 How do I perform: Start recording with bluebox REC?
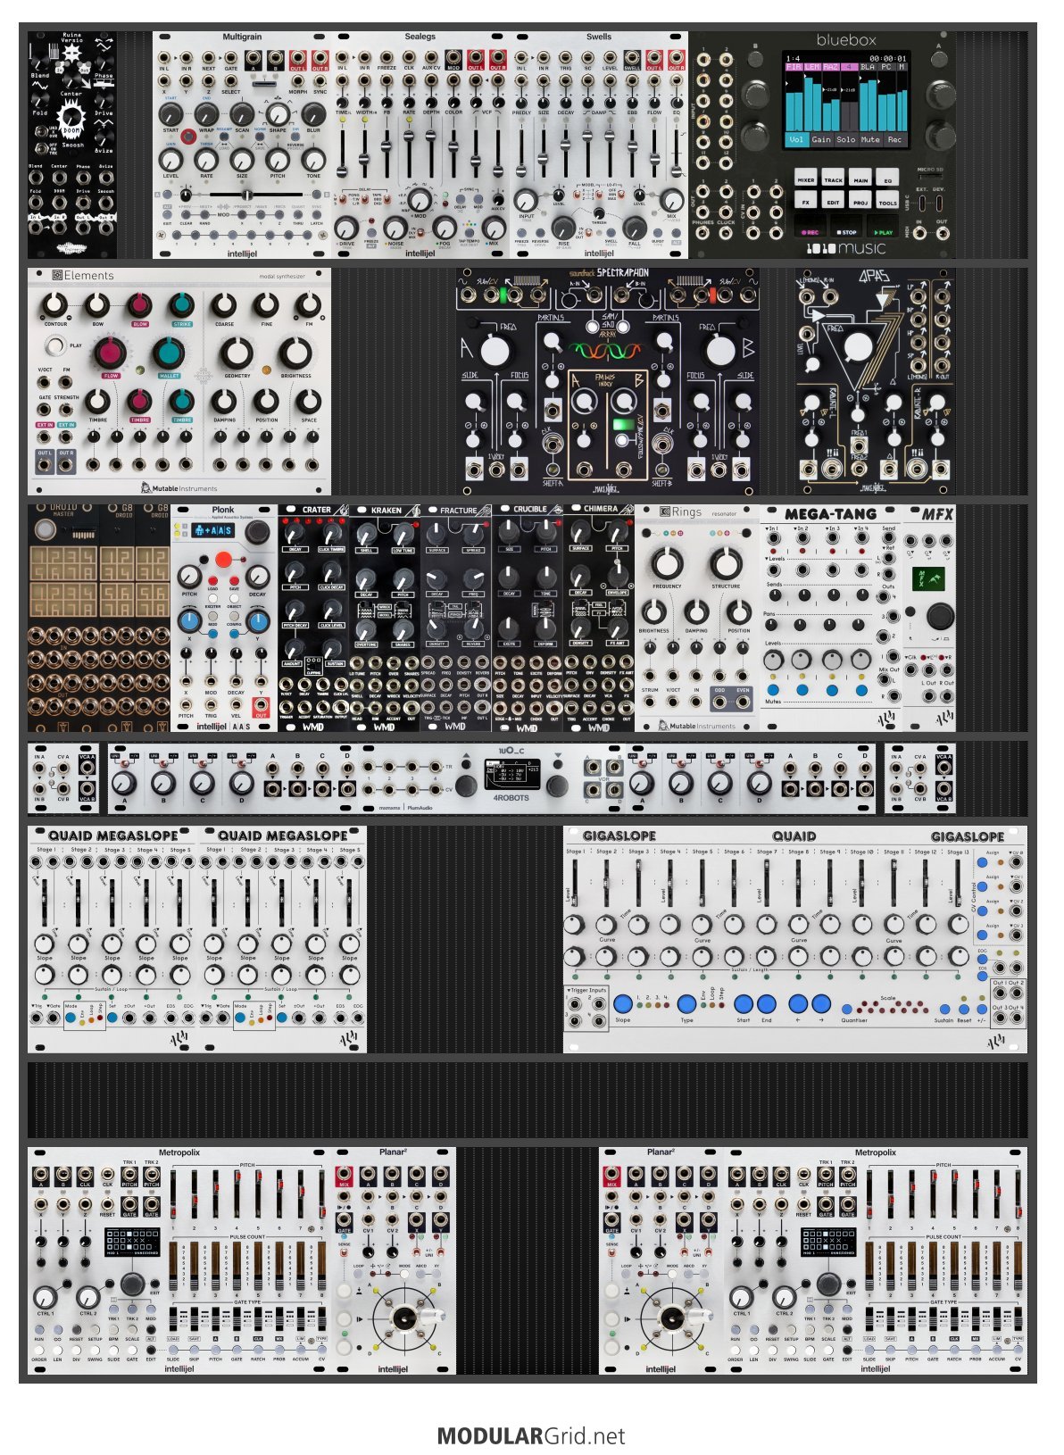coord(810,226)
